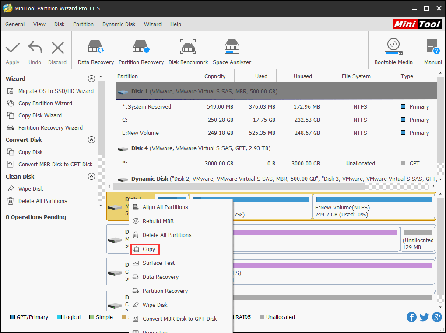Click the Discard X icon
Screen dimensions: 446x333
pos(58,48)
